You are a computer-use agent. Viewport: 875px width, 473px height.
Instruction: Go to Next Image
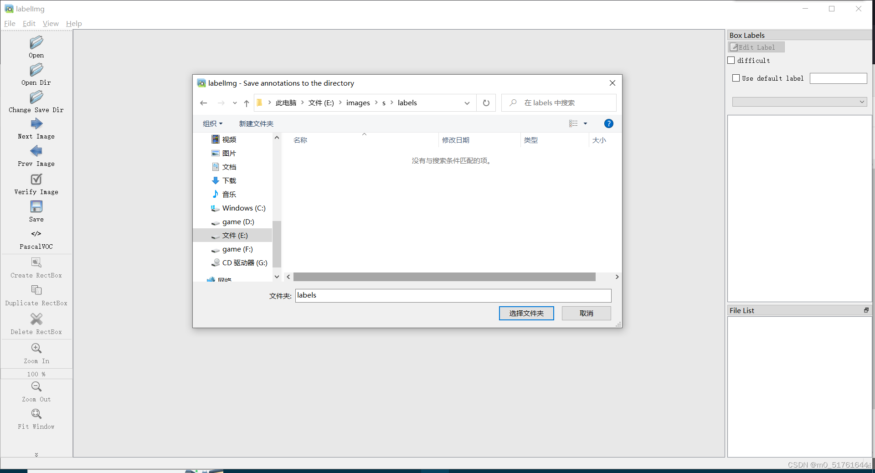click(x=36, y=124)
